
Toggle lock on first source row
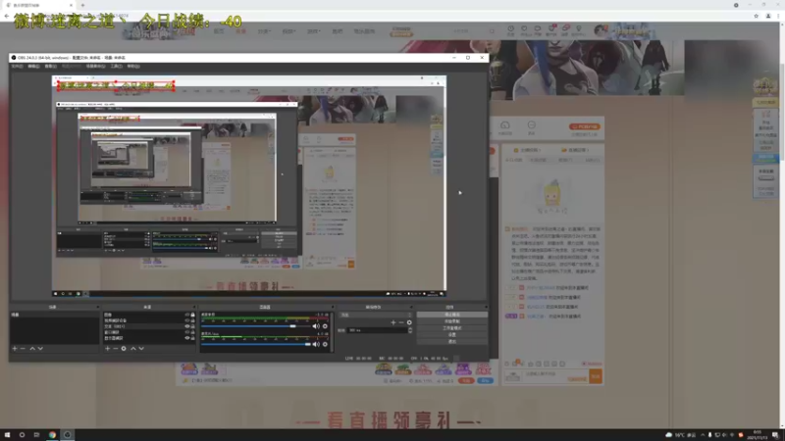[192, 315]
